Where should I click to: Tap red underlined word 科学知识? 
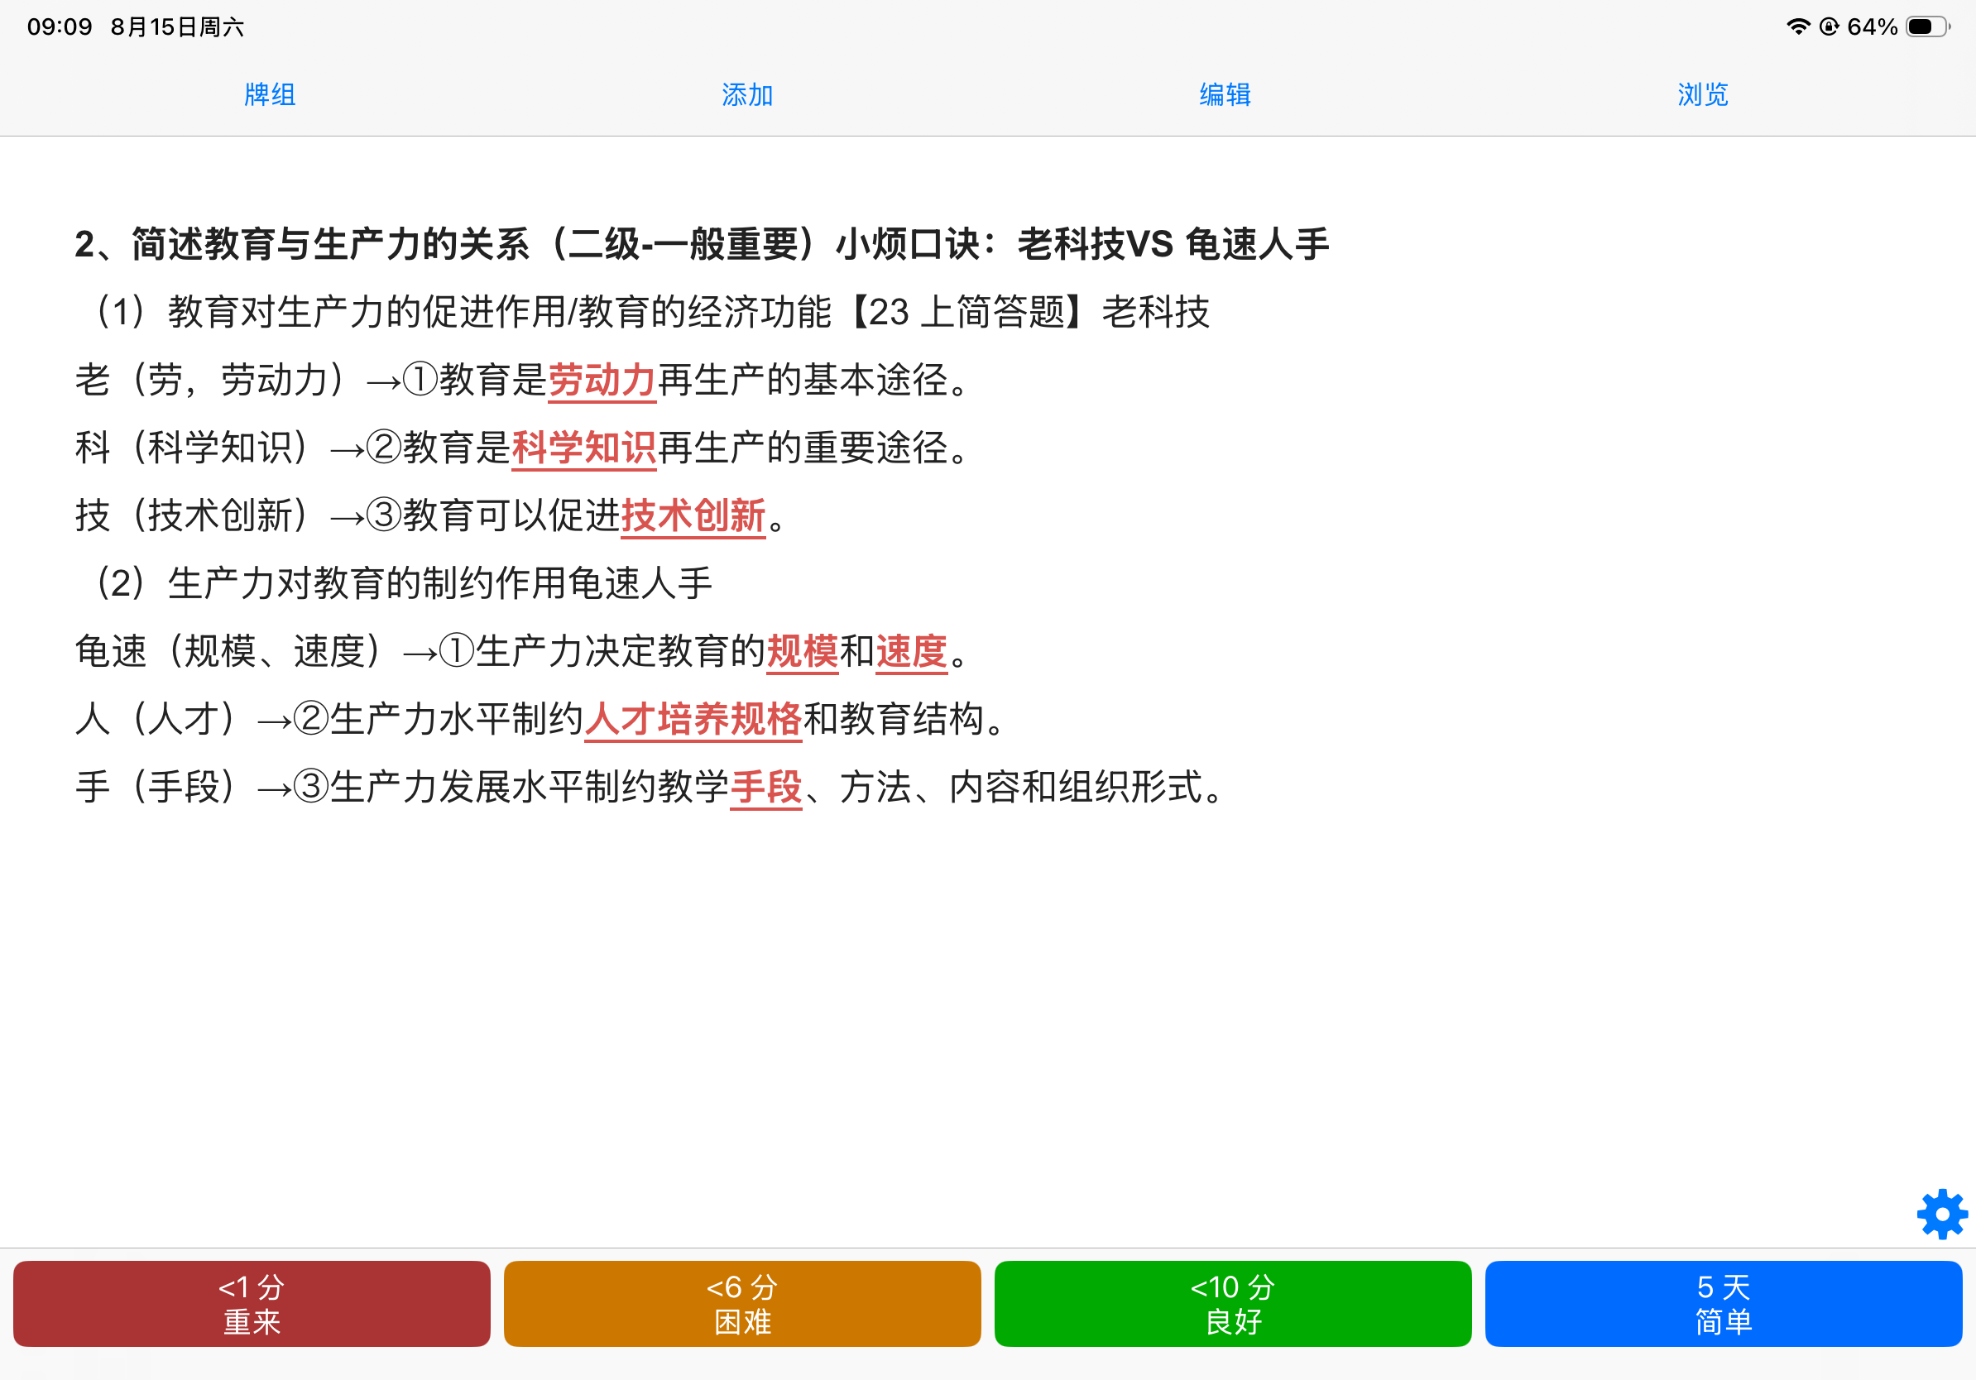click(x=584, y=448)
